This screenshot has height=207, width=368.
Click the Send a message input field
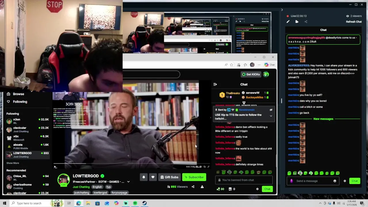(x=313, y=181)
